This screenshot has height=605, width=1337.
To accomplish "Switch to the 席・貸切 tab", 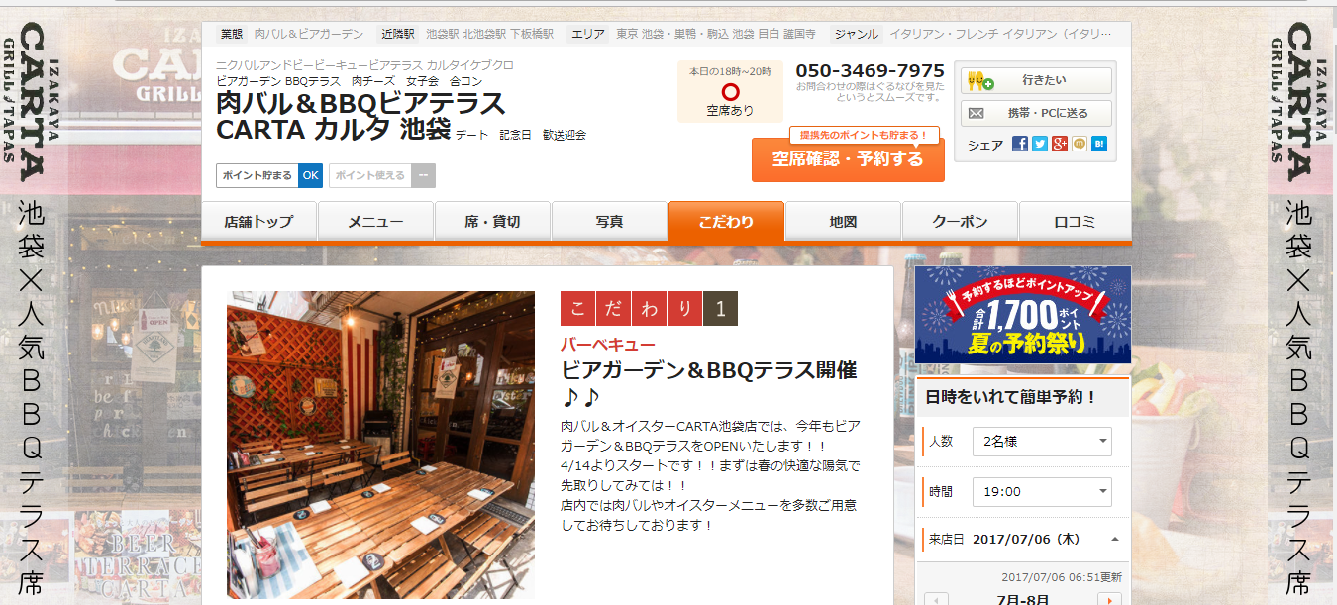I will tap(492, 221).
